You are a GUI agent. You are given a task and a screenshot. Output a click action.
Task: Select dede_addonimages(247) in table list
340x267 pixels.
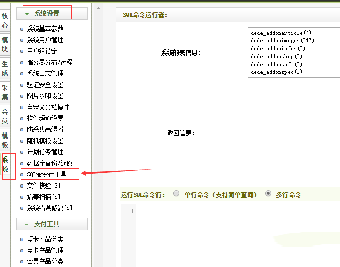282,40
